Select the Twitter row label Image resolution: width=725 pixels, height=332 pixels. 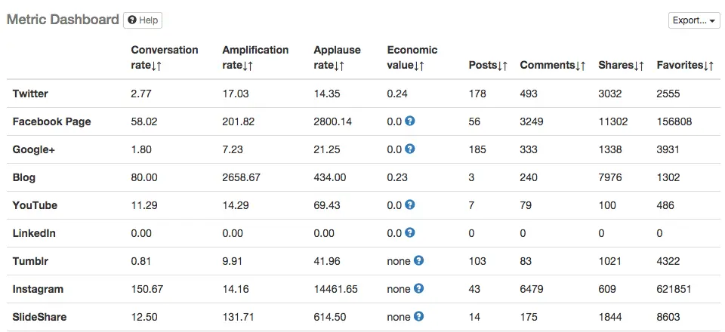click(30, 94)
